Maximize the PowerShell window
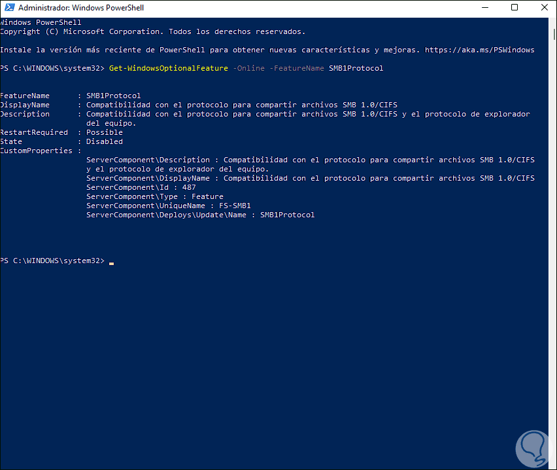This screenshot has height=470, width=557. (x=514, y=8)
